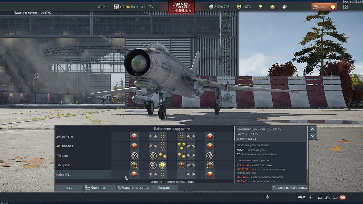363x204 pixels.
Task: Click the gold diamond icon in top bar
Action: [x=273, y=7]
